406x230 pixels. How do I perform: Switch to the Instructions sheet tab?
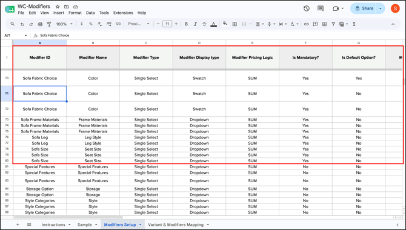53,225
